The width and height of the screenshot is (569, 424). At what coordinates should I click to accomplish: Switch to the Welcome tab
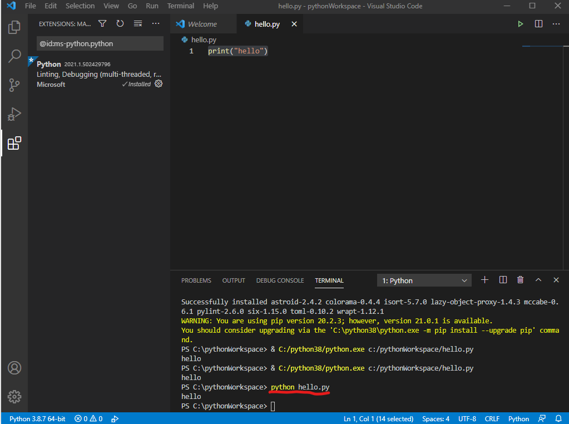(203, 24)
